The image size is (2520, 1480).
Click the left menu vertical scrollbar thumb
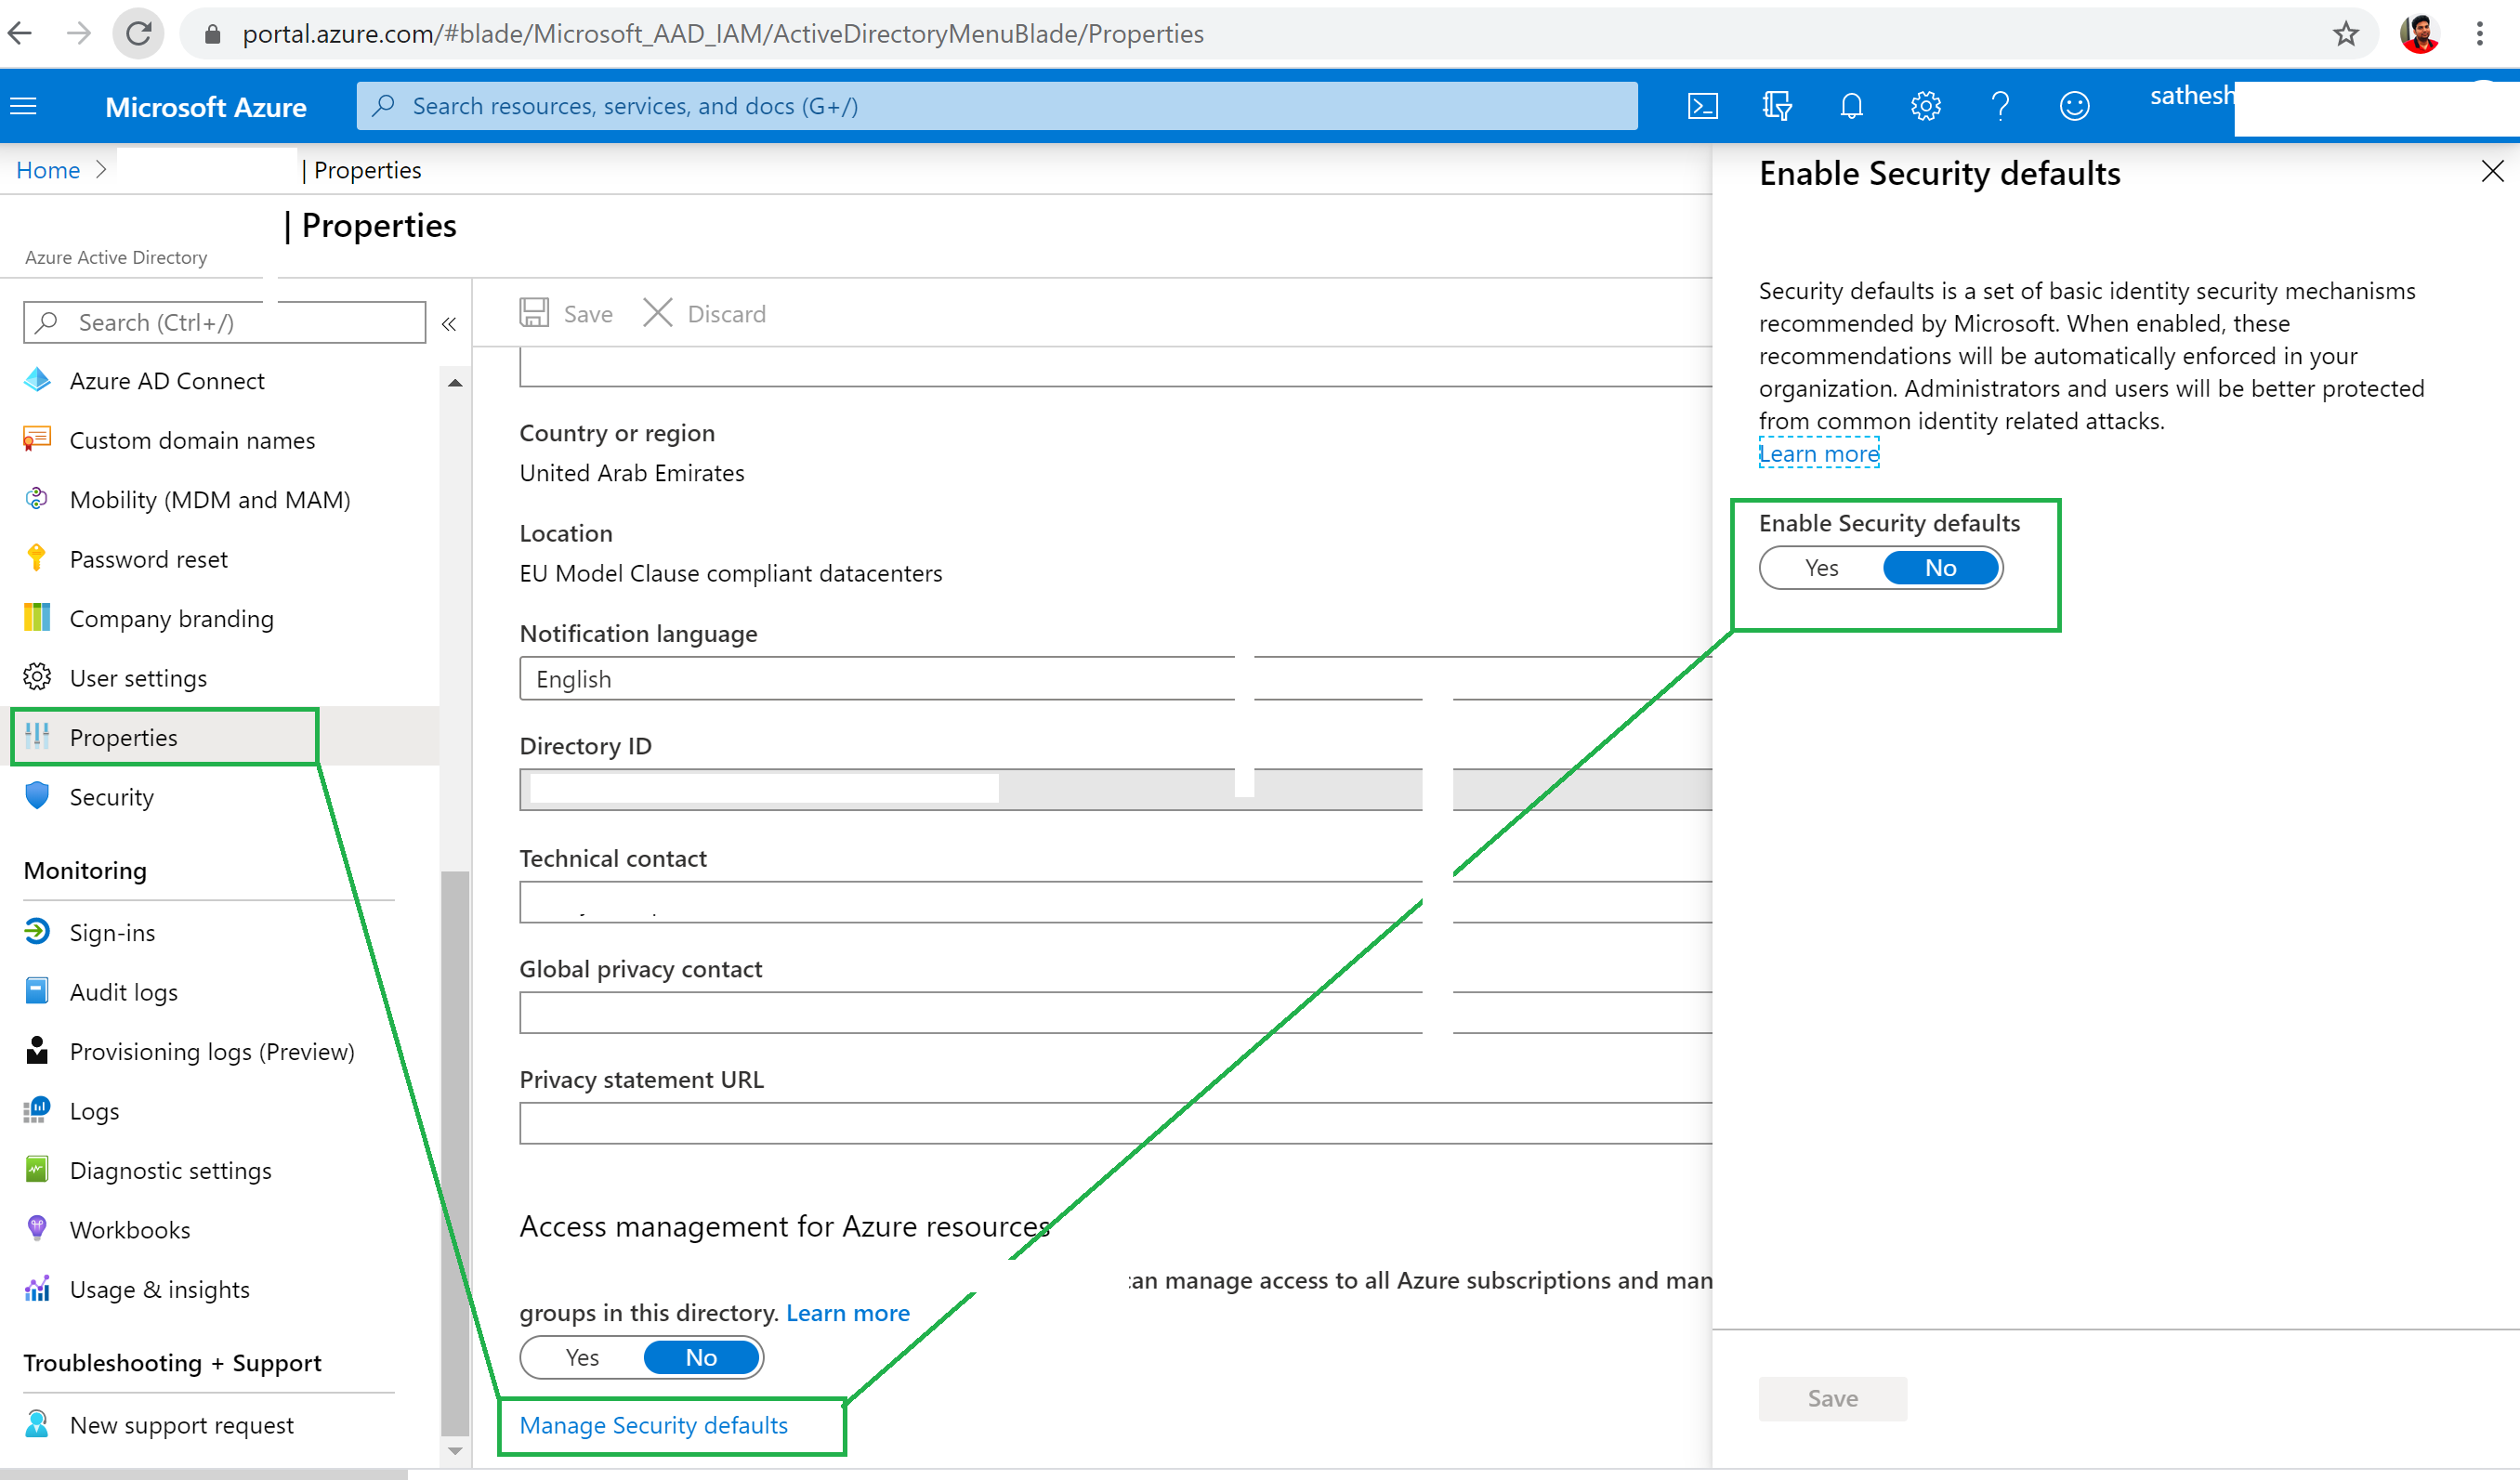455,1153
